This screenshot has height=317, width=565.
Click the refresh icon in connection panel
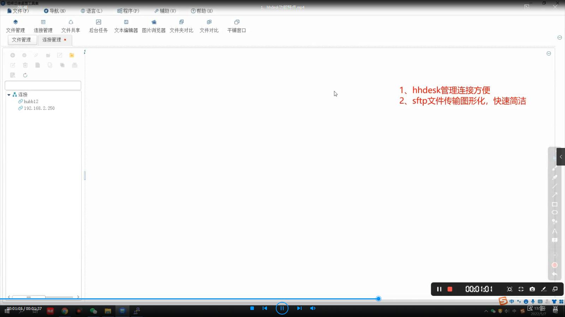coord(25,75)
